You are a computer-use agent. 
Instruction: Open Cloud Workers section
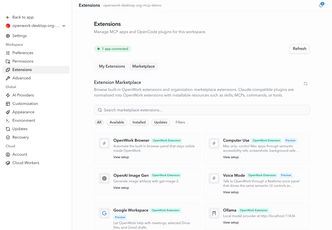click(x=36, y=163)
